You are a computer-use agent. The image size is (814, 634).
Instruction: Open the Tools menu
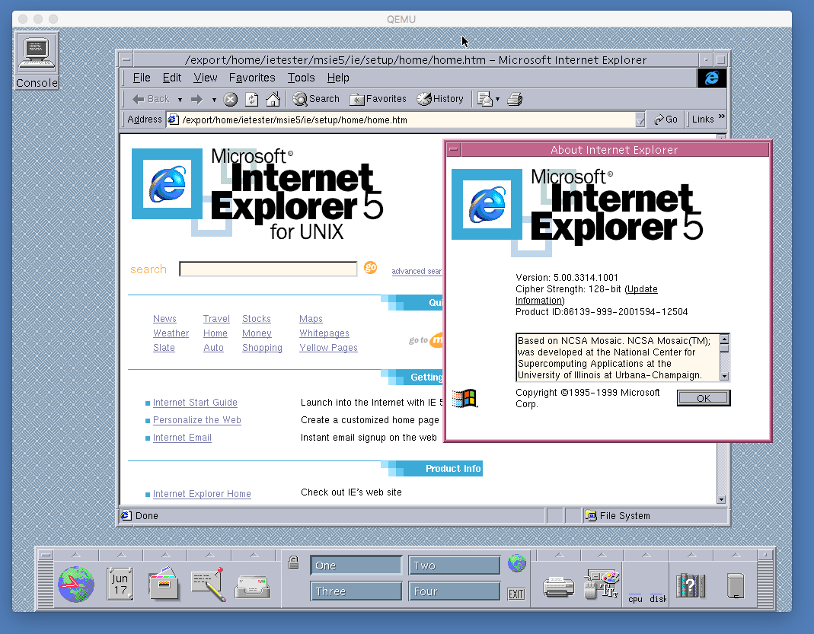(x=301, y=78)
